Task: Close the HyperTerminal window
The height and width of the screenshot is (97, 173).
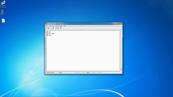Action: [120, 23]
